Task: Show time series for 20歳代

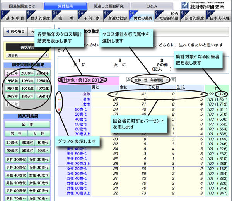Action: [x=12, y=143]
